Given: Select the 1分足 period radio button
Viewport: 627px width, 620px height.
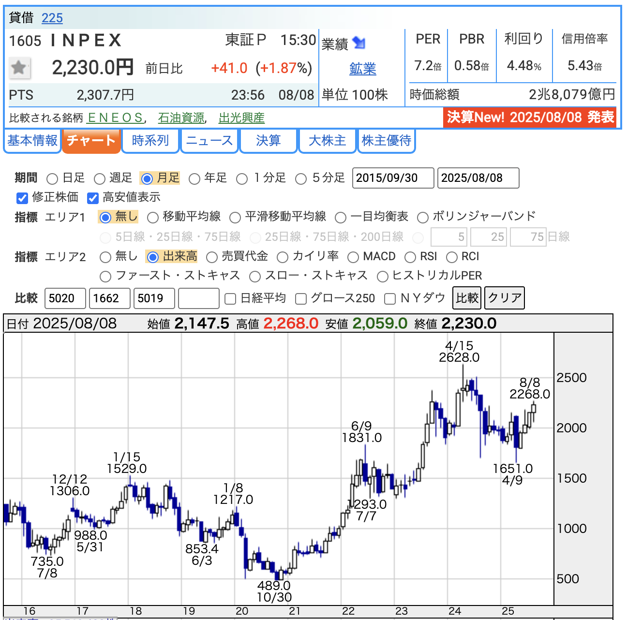Looking at the screenshot, I should click(x=242, y=179).
